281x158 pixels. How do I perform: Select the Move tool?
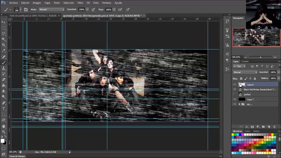tap(4, 22)
